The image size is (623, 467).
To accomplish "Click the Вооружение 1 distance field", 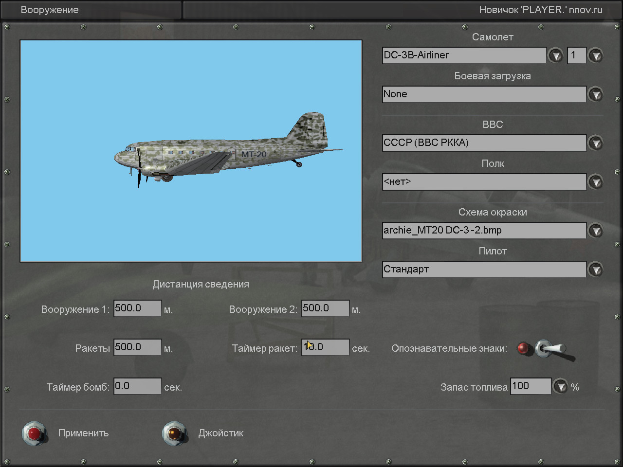I will pyautogui.click(x=137, y=308).
